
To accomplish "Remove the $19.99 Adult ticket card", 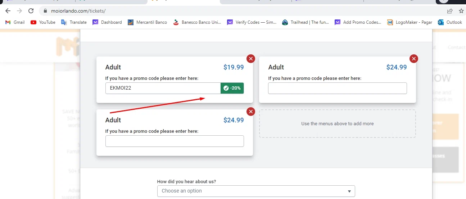I will click(x=251, y=59).
